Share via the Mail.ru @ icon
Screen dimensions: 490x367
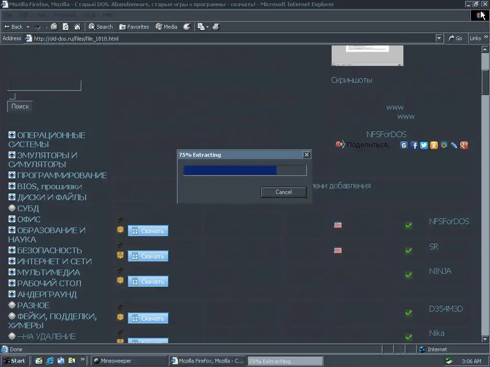444,145
